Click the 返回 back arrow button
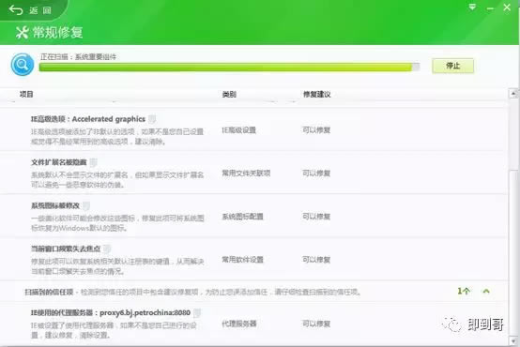520x347 pixels. (30, 10)
